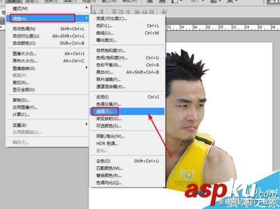Open 色彩平衡(B)... color balance
The height and width of the screenshot is (209, 280).
click(x=127, y=65)
